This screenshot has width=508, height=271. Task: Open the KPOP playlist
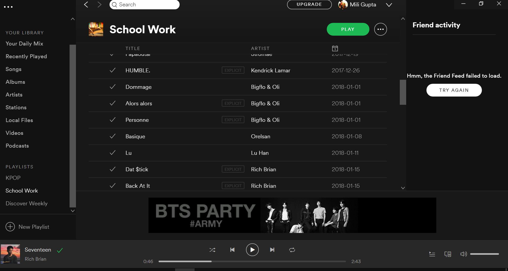(13, 178)
